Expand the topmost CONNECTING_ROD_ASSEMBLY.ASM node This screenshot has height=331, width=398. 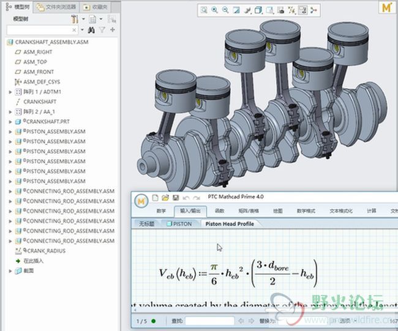(x=10, y=192)
